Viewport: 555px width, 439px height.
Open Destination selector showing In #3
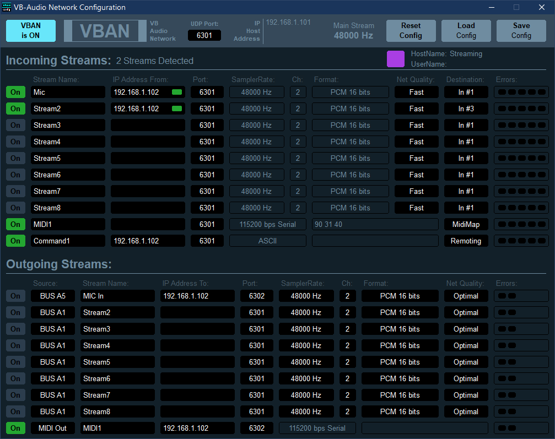pos(466,109)
